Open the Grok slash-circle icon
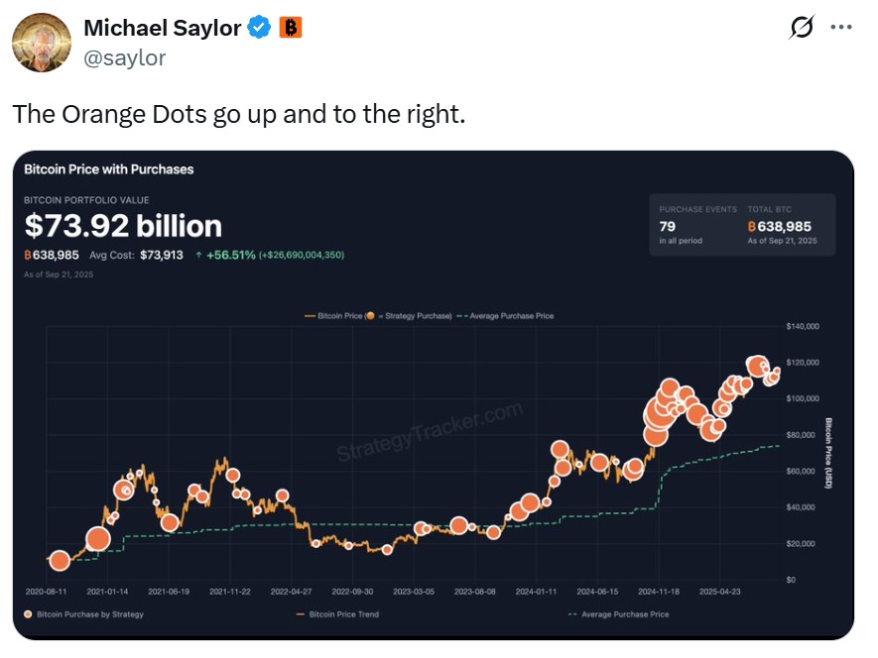This screenshot has width=878, height=658. 802,27
